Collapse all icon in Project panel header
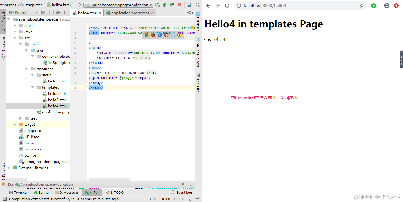Image resolution: width=403 pixels, height=202 pixels. click(x=49, y=12)
